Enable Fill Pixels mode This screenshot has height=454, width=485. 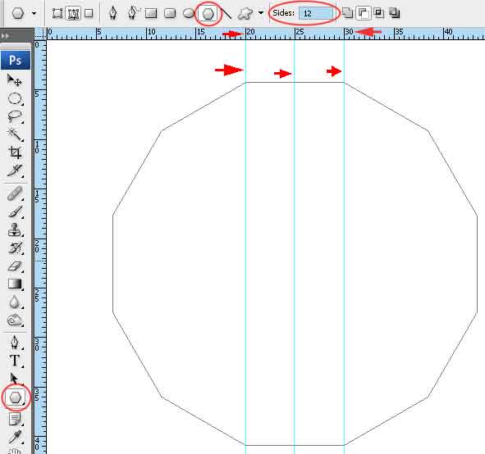point(89,13)
